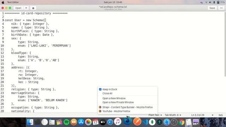The width and height of the screenshot is (226, 127).
Task: Click the volume icon in menu bar
Action: (210, 2)
